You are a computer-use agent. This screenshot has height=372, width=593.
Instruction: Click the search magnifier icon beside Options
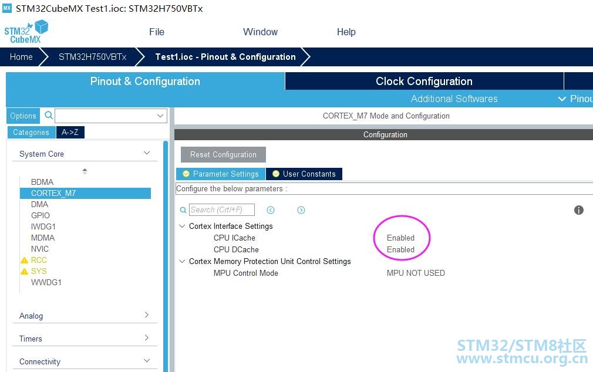click(48, 115)
